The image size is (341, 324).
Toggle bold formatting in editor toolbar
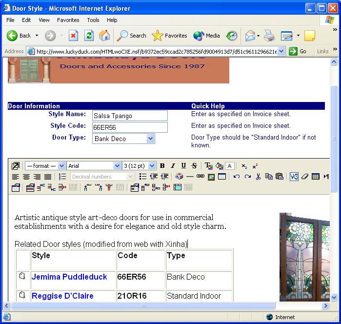pos(162,166)
